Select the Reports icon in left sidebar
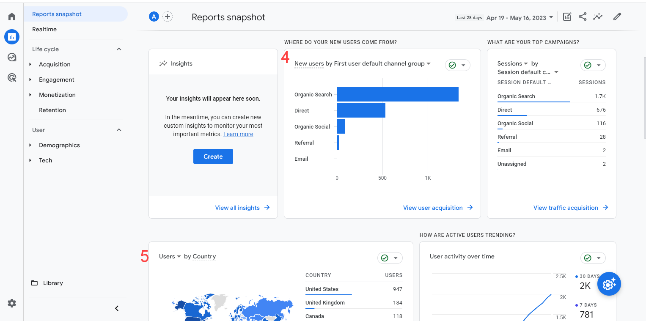Viewport: 646px width, 321px height. click(11, 37)
